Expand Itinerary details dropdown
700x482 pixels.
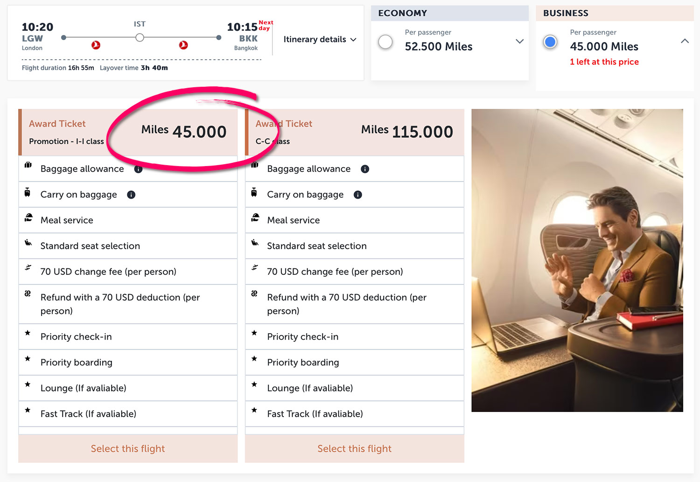320,40
